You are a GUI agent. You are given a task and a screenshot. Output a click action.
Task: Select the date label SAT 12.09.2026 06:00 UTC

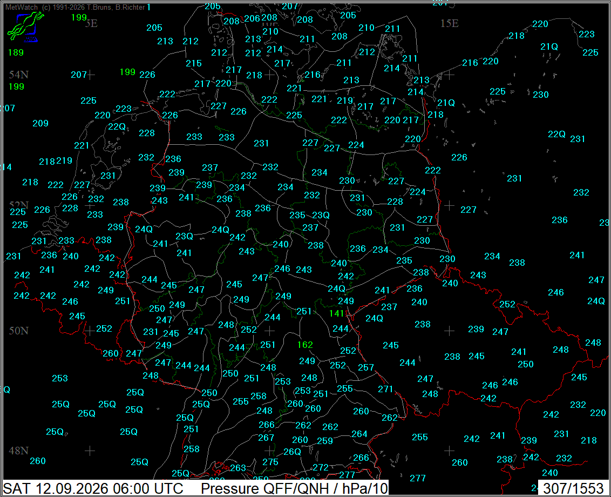coord(93,488)
